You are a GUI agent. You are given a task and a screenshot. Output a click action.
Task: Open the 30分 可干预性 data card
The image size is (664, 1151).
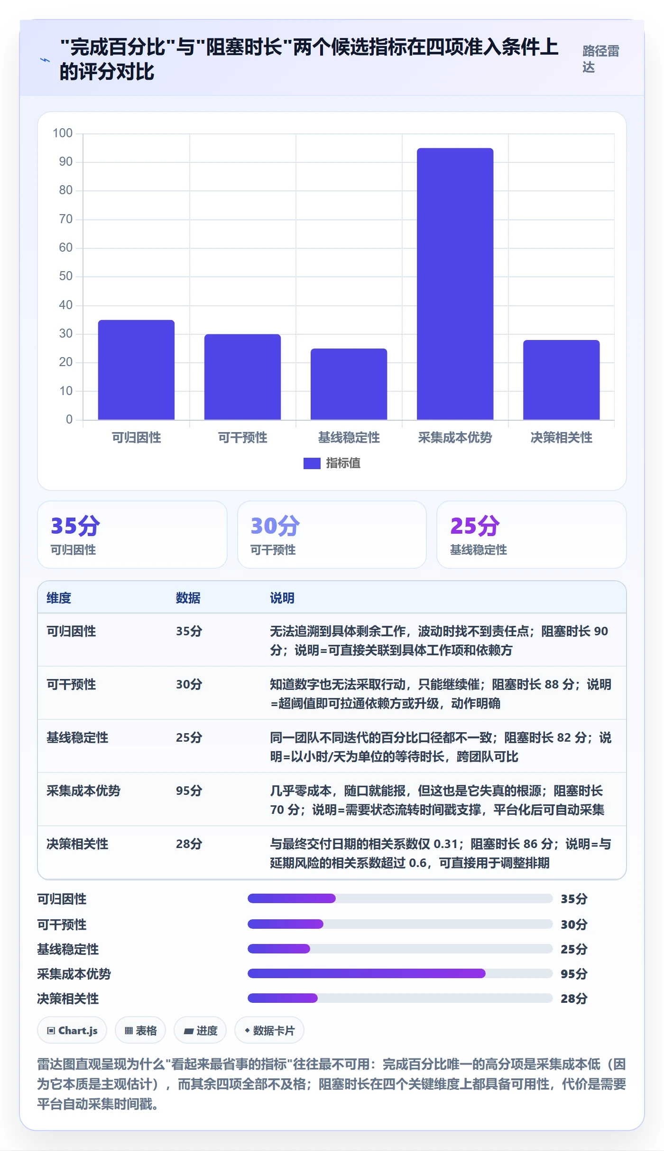(x=332, y=535)
